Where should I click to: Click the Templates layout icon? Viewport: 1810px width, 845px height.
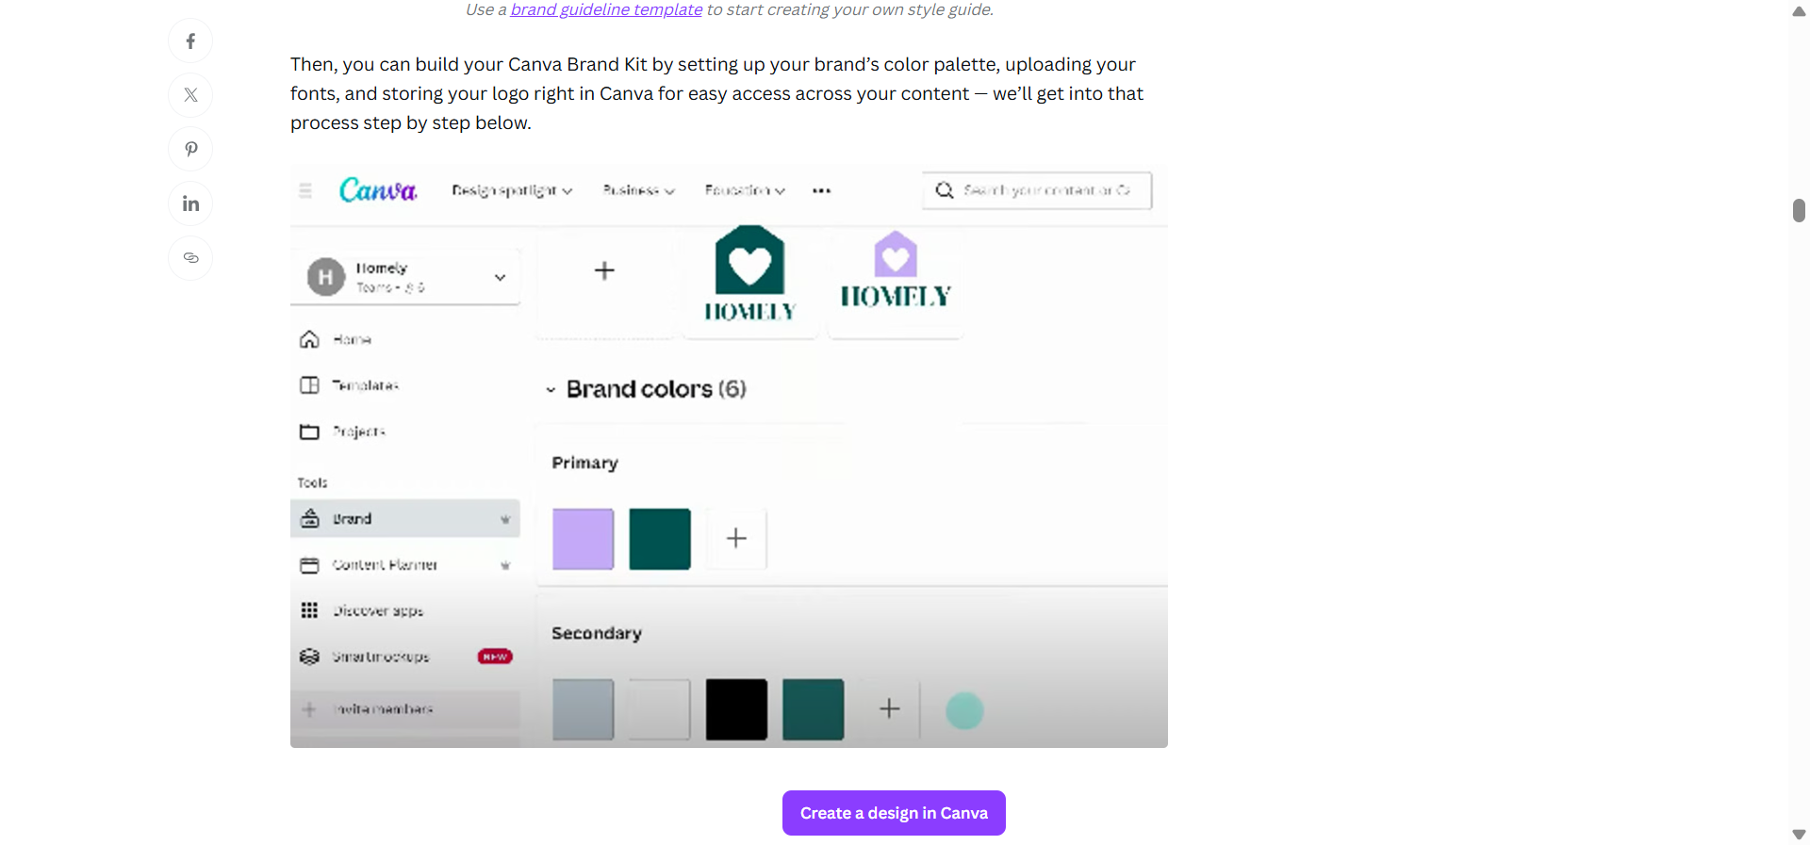[x=309, y=385]
